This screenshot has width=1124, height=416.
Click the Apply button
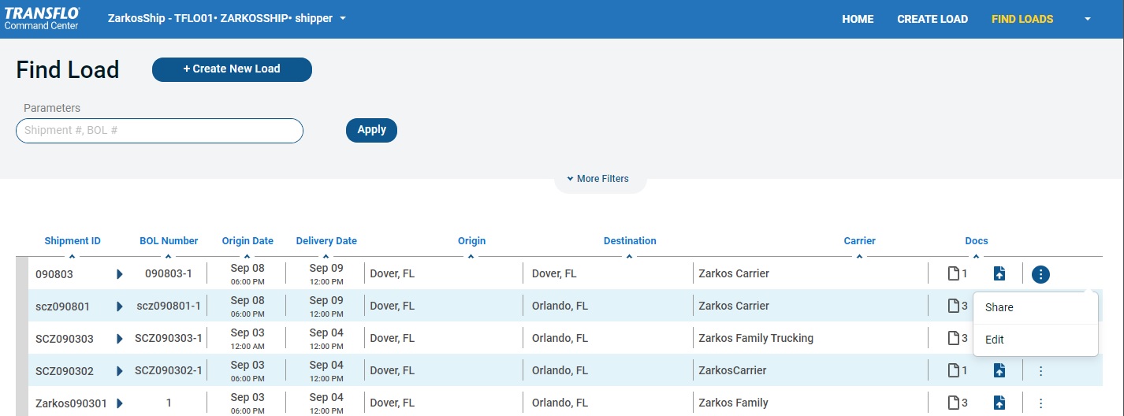(x=371, y=130)
